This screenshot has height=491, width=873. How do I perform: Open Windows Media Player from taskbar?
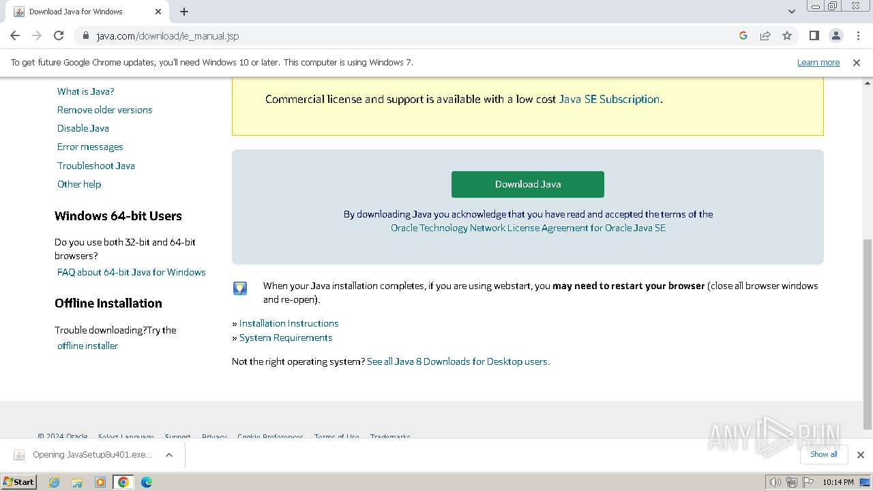point(100,482)
